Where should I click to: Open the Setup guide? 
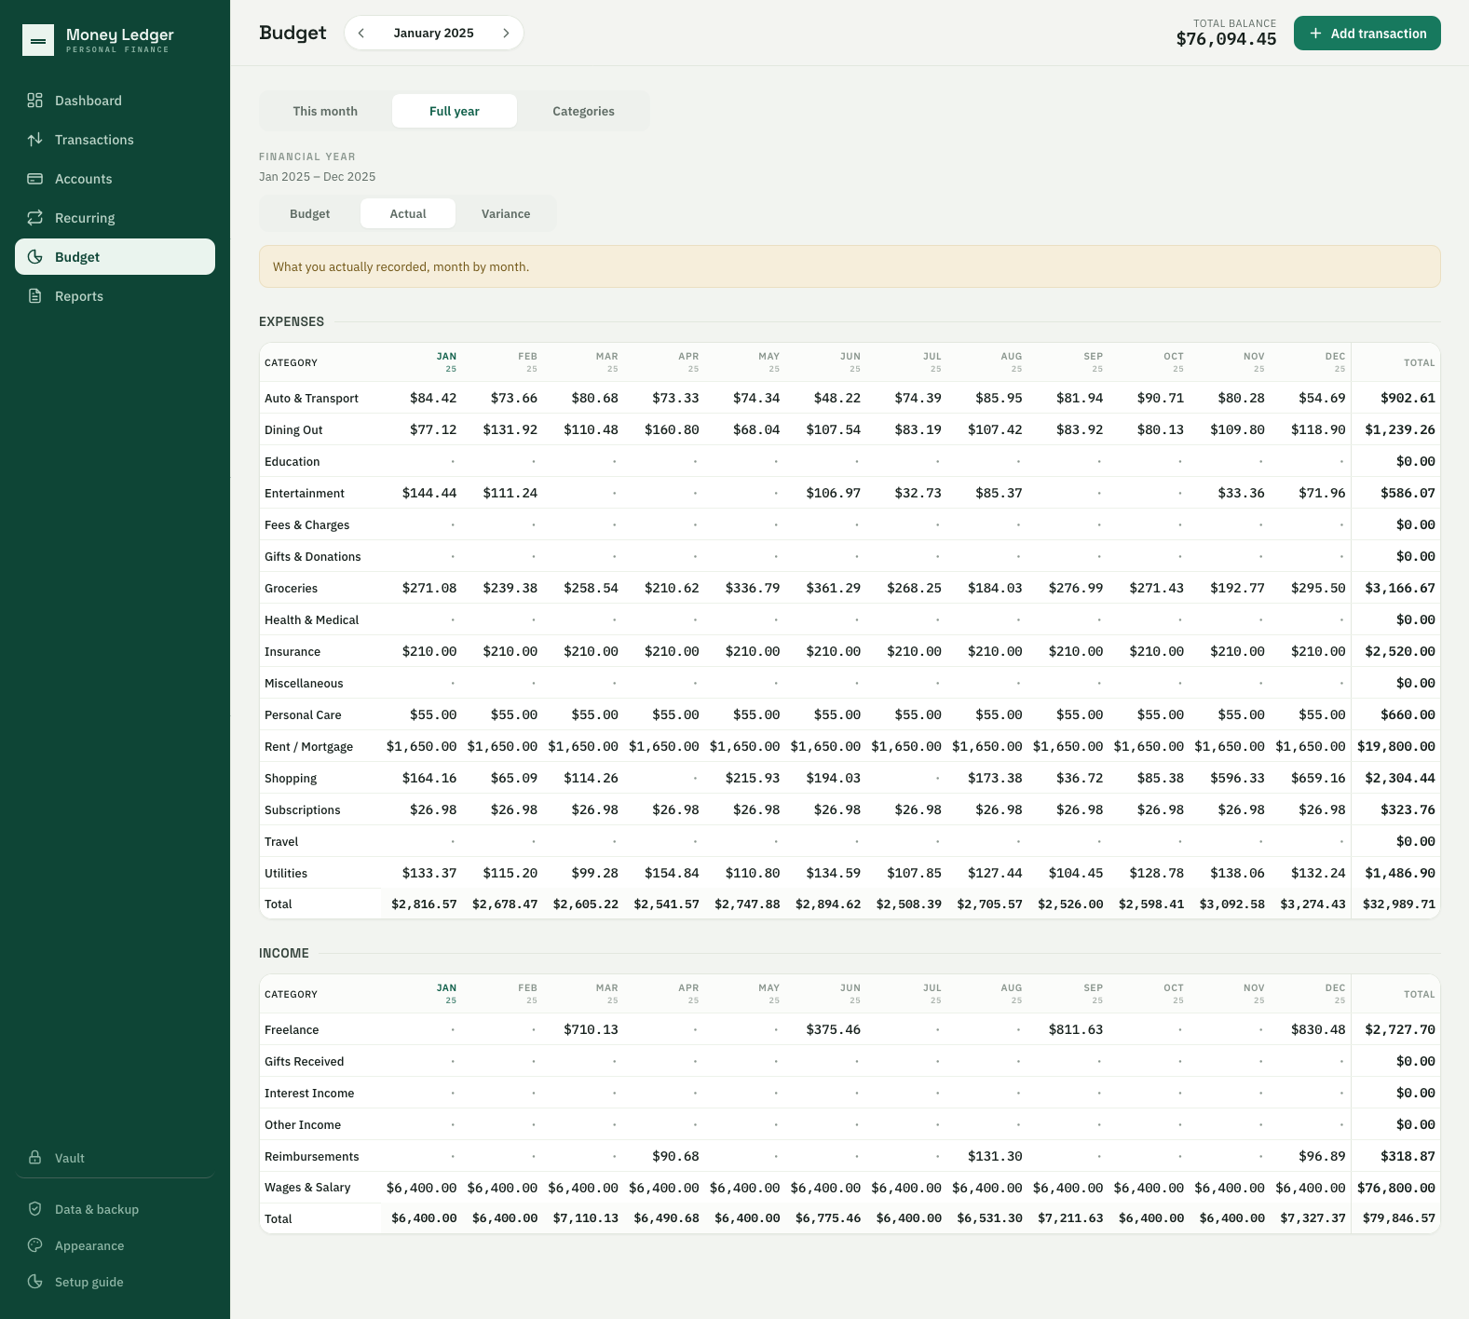click(x=115, y=1282)
